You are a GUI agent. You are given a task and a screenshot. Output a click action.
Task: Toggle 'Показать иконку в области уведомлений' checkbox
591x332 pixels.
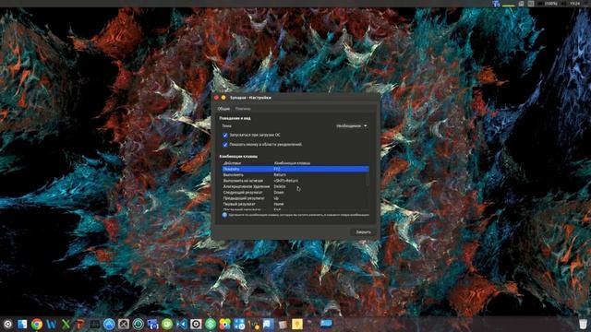pyautogui.click(x=225, y=145)
